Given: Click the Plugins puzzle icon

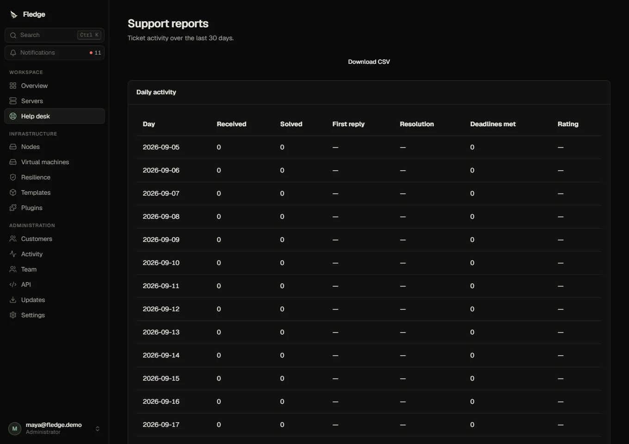Looking at the screenshot, I should tap(13, 208).
